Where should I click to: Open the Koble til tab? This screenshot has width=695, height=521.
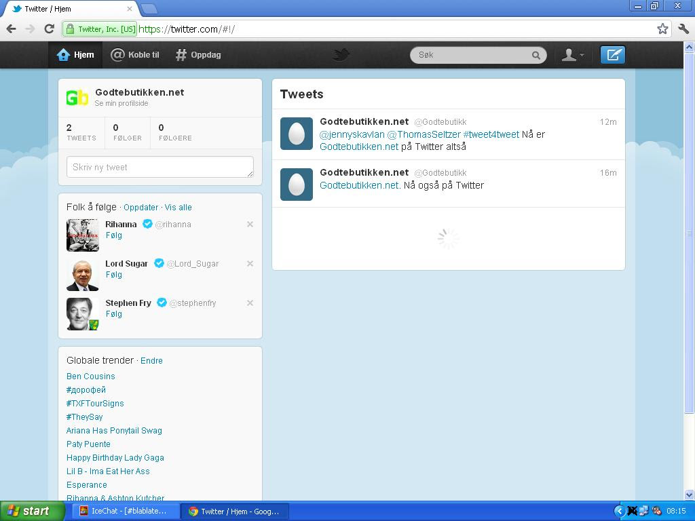pyautogui.click(x=135, y=55)
